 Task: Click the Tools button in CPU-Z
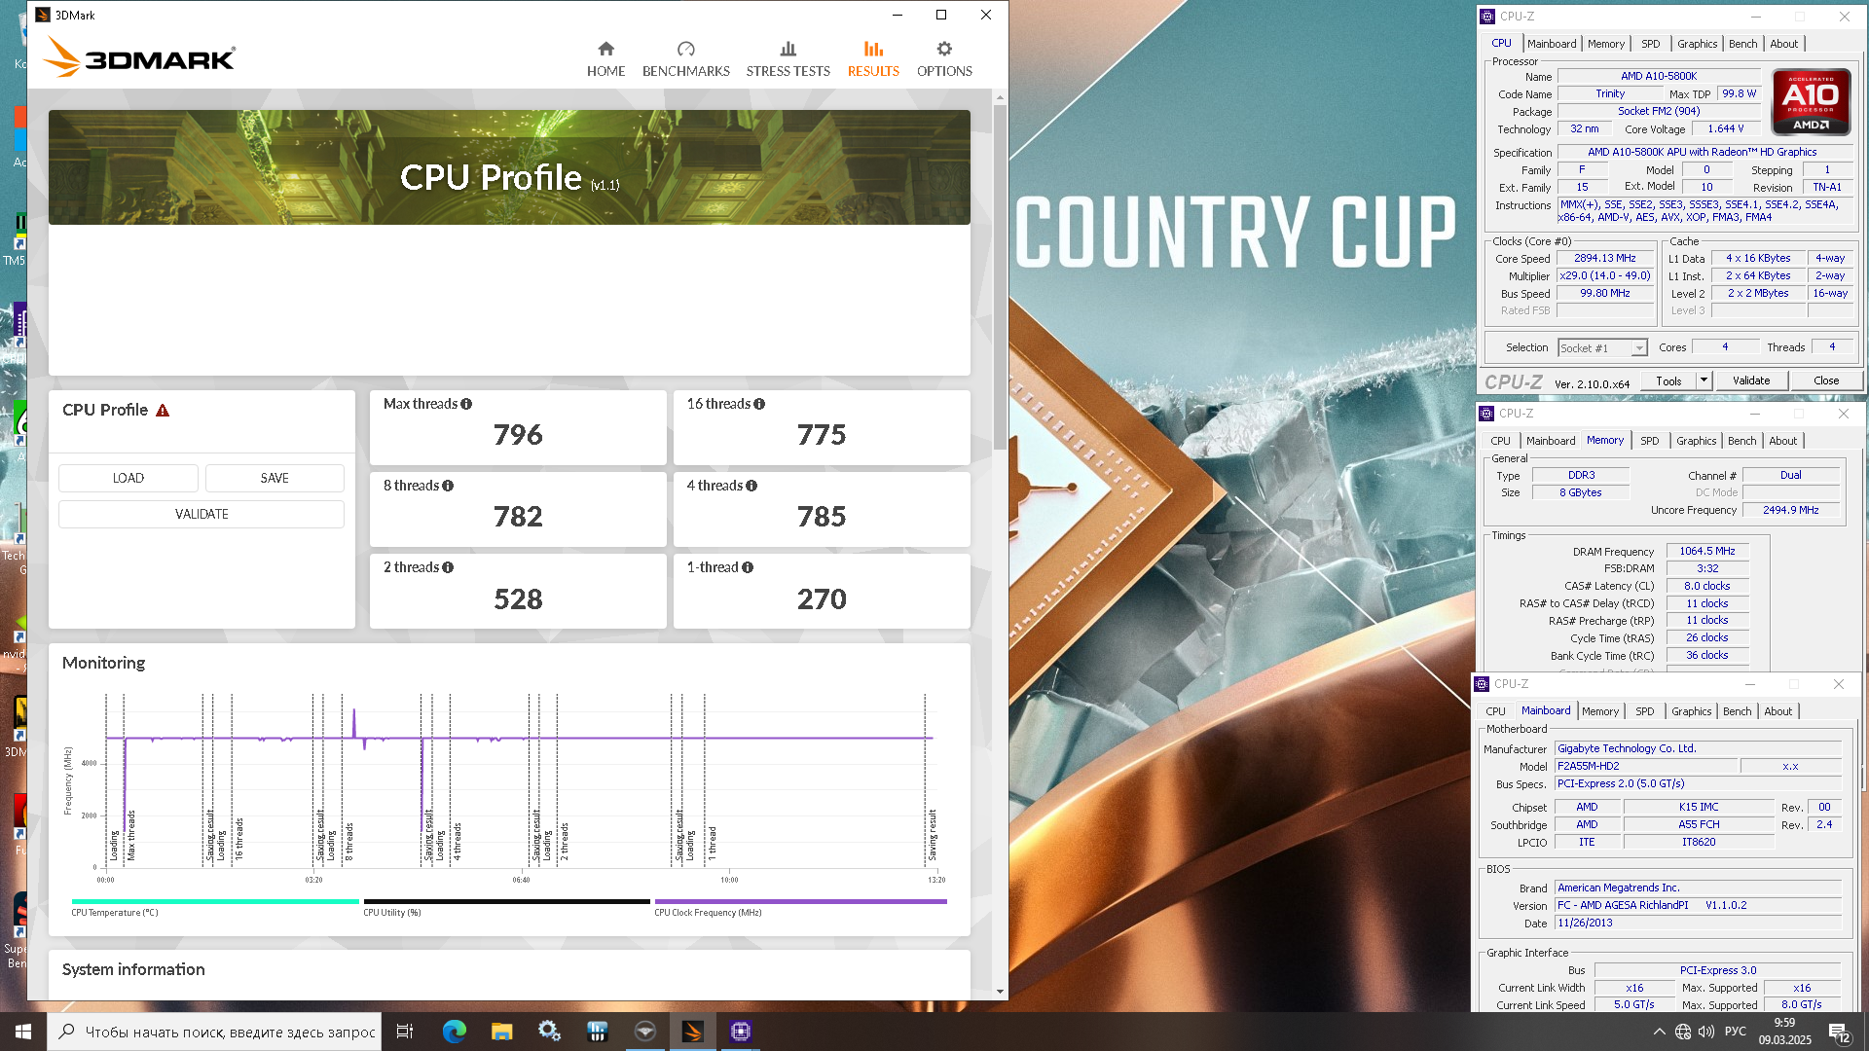point(1668,381)
